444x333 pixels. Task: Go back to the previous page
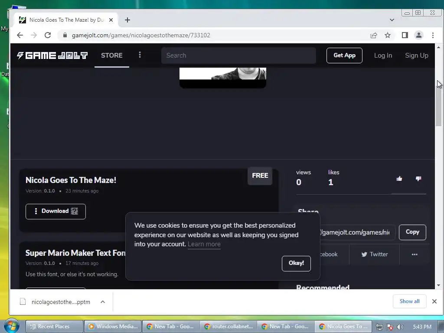tap(20, 35)
